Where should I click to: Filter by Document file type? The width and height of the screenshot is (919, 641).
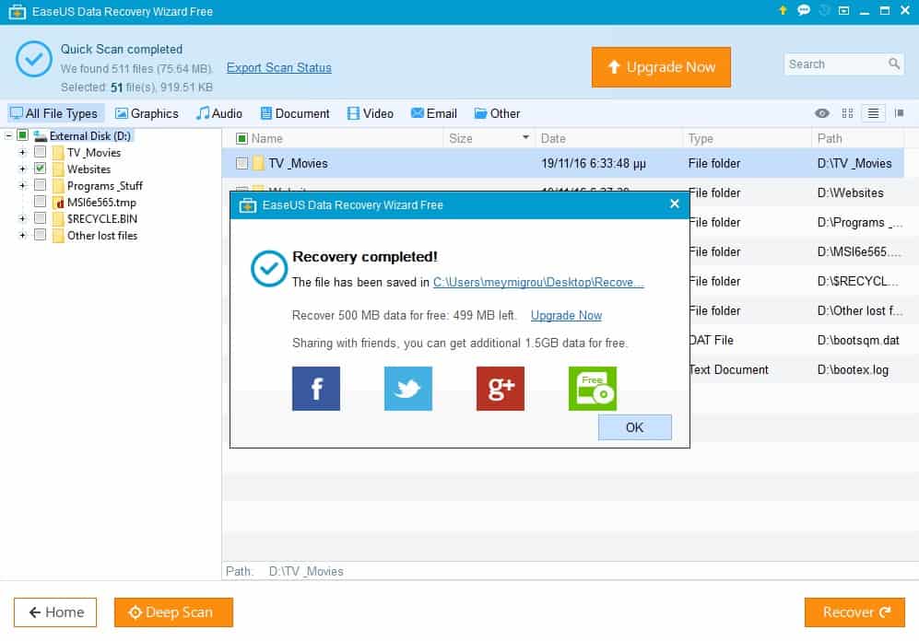click(295, 113)
